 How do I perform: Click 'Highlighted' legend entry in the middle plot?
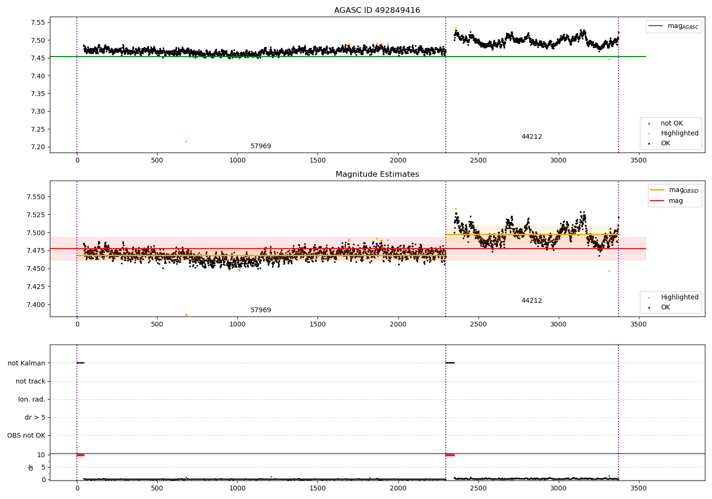[x=680, y=297]
